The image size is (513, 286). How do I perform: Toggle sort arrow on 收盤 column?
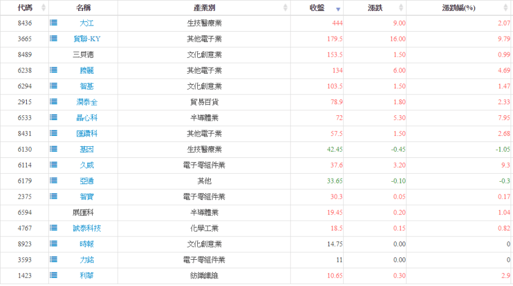338,9
